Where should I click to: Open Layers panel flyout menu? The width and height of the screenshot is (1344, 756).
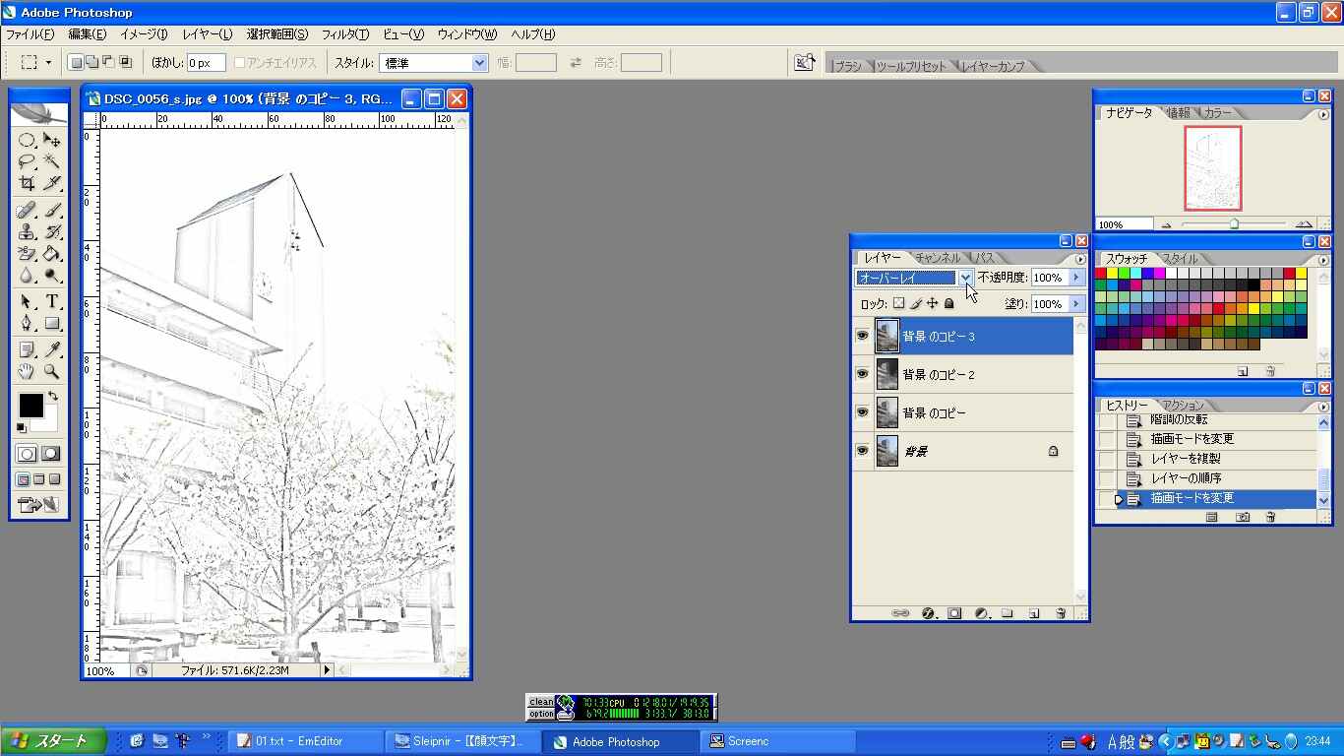tap(1080, 259)
